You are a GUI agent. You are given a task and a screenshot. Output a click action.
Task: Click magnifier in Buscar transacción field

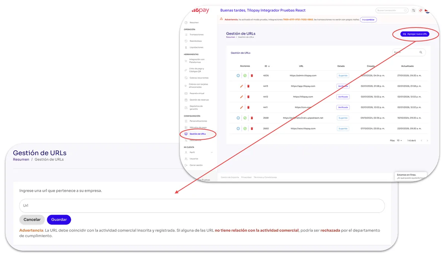click(406, 10)
